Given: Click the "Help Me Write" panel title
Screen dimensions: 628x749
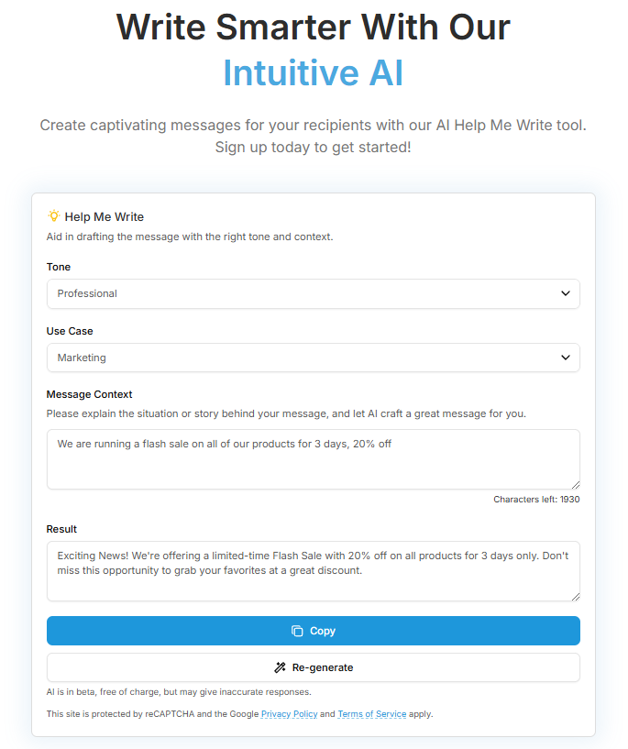Looking at the screenshot, I should pyautogui.click(x=104, y=217).
